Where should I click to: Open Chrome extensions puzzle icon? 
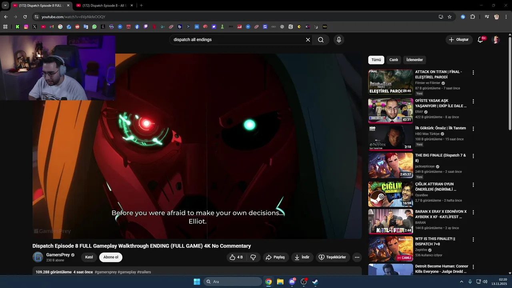coord(472,17)
